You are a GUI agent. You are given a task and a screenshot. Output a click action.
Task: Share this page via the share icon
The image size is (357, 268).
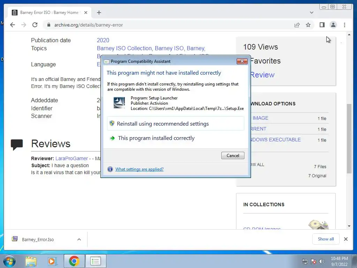[297, 25]
